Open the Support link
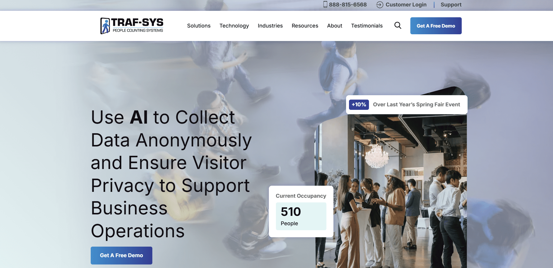553x268 pixels. pos(451,5)
